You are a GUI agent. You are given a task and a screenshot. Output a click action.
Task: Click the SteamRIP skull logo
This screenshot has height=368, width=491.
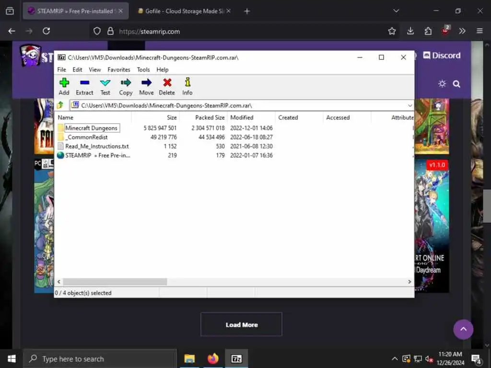(x=30, y=56)
